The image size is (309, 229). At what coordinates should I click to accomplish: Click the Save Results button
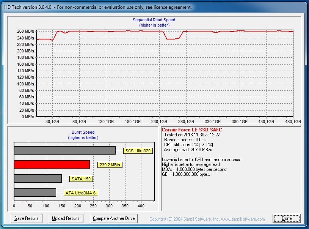point(26,218)
